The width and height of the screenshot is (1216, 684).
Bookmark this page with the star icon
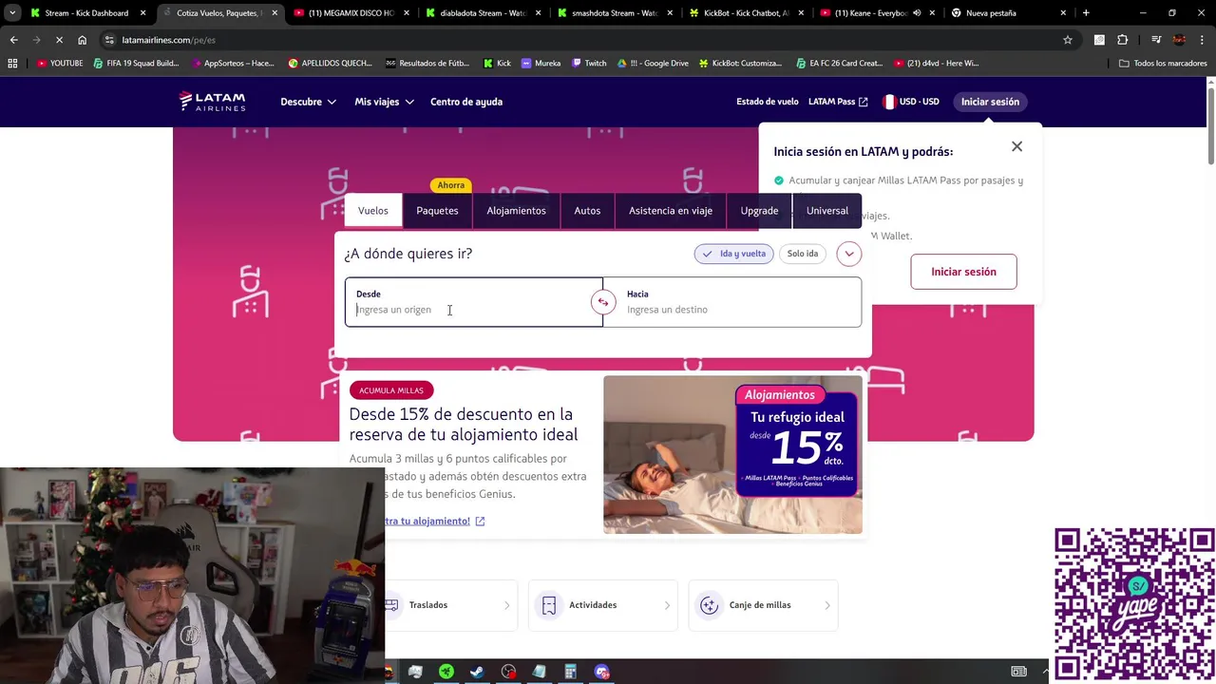1067,40
